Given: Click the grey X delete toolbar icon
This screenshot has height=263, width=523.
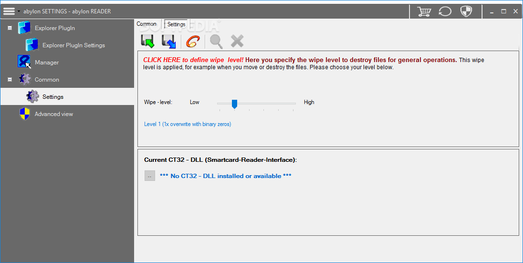Looking at the screenshot, I should pos(237,41).
